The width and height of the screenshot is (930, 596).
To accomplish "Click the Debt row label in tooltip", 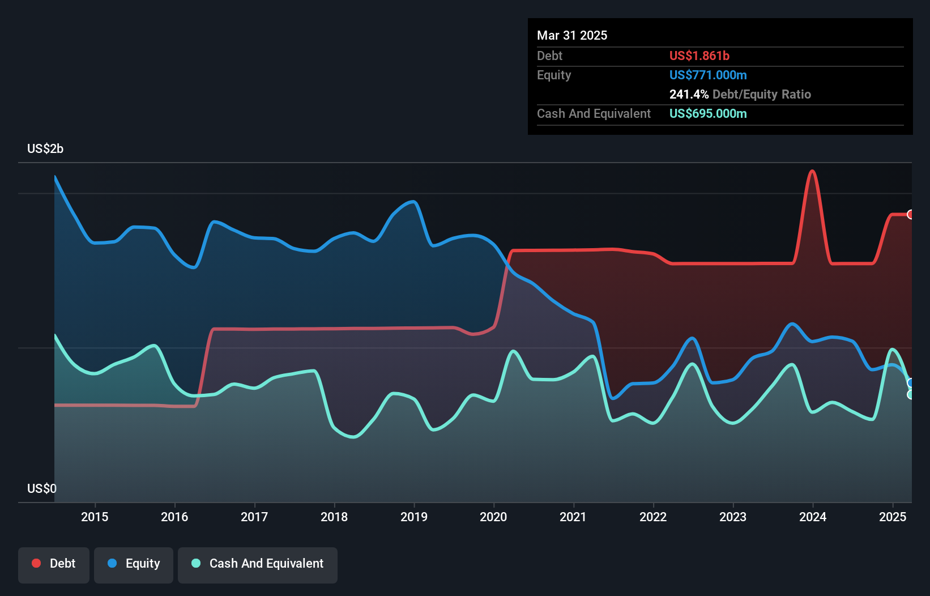I will click(549, 56).
